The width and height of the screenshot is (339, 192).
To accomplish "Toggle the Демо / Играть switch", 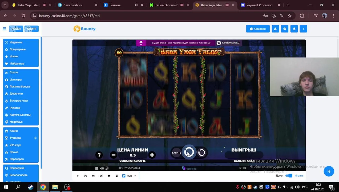I will coord(289,175).
